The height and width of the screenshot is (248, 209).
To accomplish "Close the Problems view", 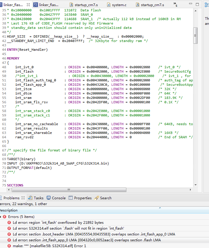I will [x=23, y=198].
